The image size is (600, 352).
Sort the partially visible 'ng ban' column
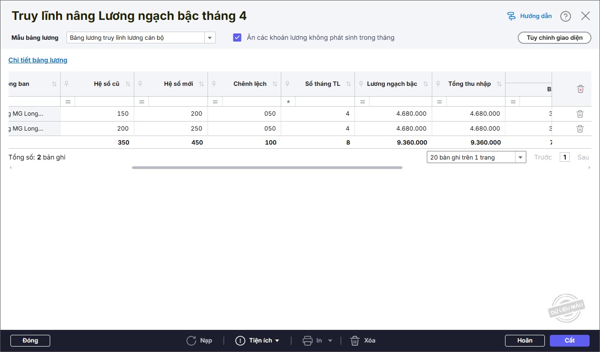pyautogui.click(x=54, y=84)
